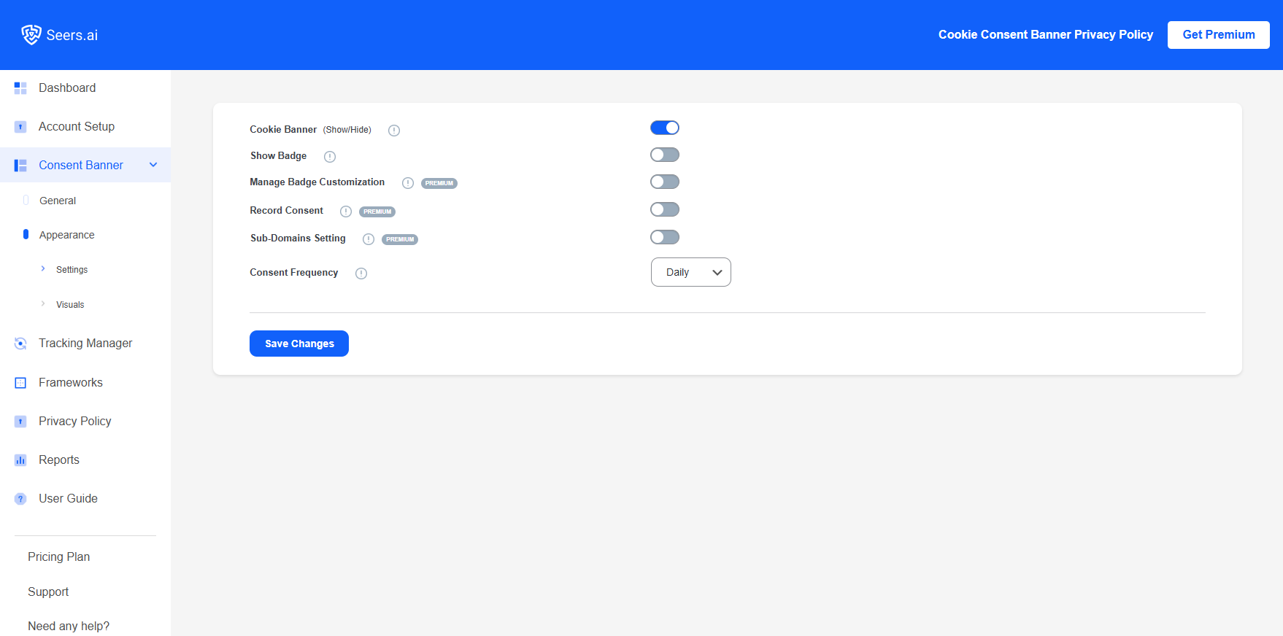Image resolution: width=1283 pixels, height=636 pixels.
Task: Click PREMIUM badge next to Record Consent
Action: [x=377, y=212]
